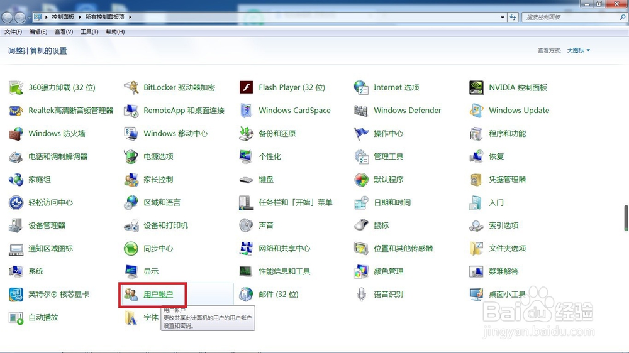This screenshot has height=353, width=629.
Task: Click the 文件夹选项 link
Action: point(507,249)
